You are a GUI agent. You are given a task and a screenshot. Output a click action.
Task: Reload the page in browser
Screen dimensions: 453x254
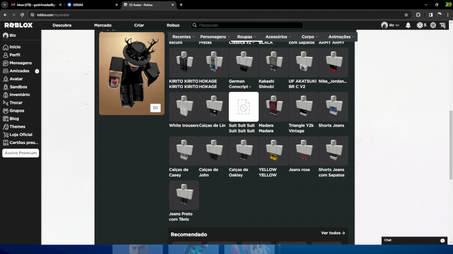22,15
